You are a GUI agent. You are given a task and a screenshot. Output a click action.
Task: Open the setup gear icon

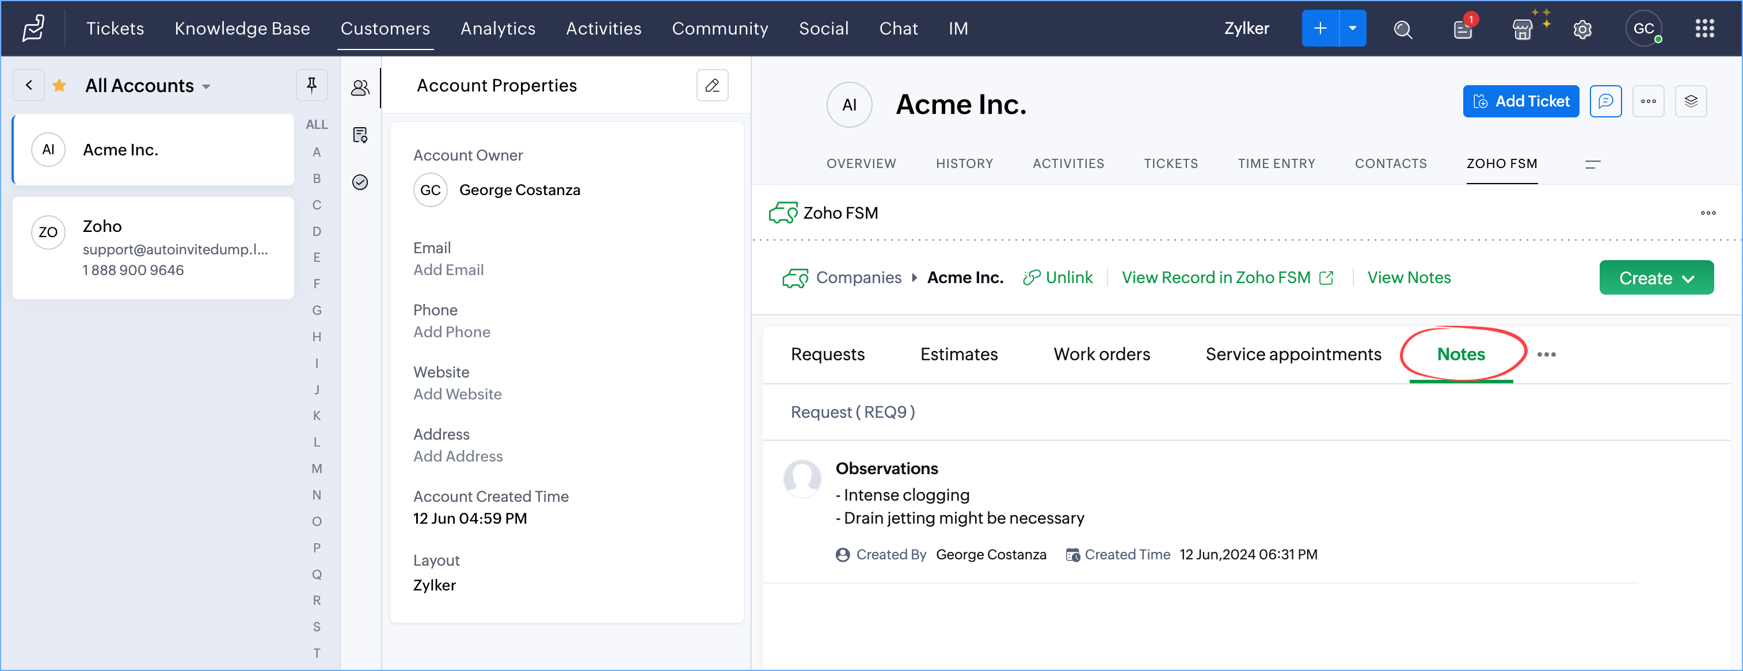(x=1582, y=29)
